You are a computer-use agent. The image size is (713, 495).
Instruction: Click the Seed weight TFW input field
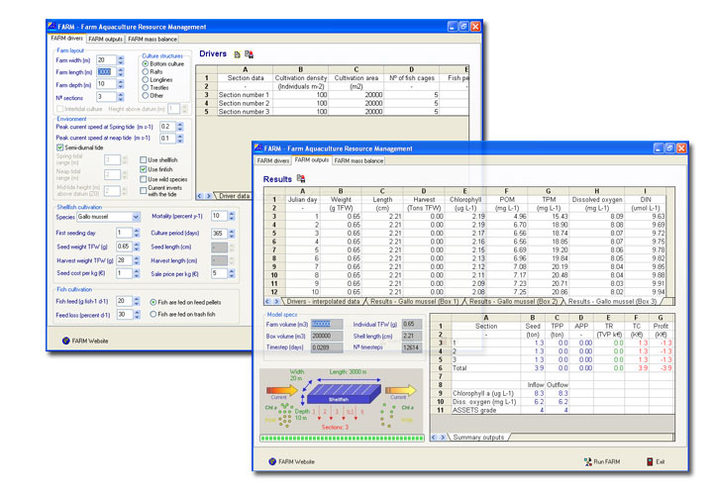[x=124, y=247]
